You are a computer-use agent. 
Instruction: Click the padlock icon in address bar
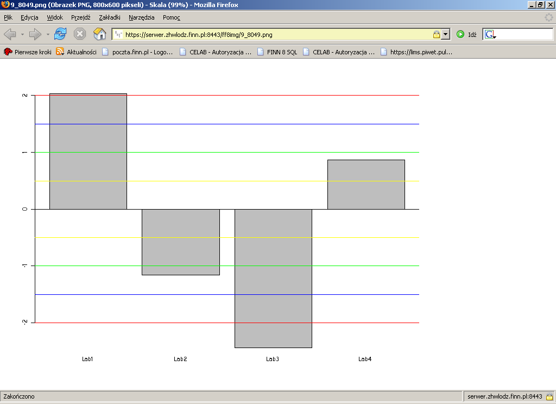click(x=436, y=34)
